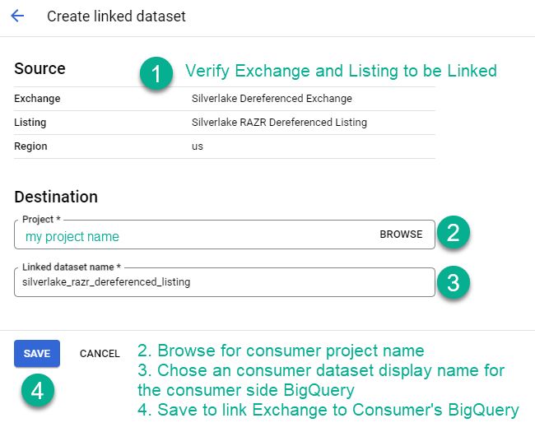Select the Silverlake Dereferenced Exchange value
535x446 pixels.
click(272, 99)
